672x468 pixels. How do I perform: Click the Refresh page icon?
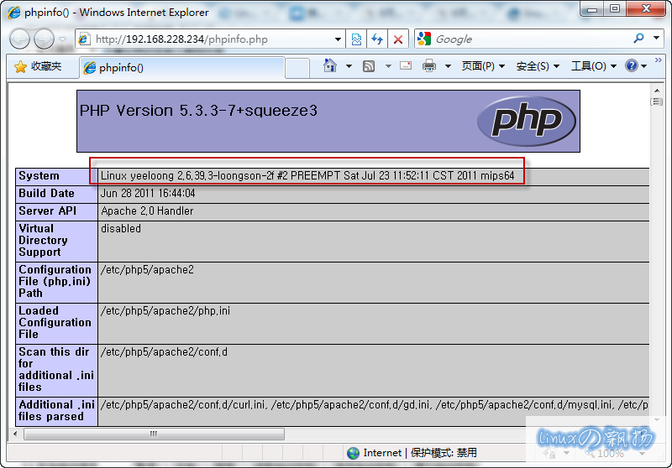pos(377,39)
